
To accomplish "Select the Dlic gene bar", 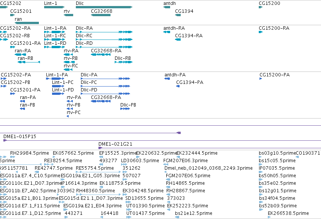I will (104, 7).
